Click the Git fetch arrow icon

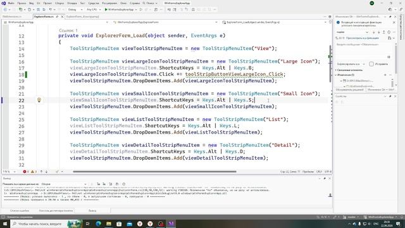pos(373,32)
